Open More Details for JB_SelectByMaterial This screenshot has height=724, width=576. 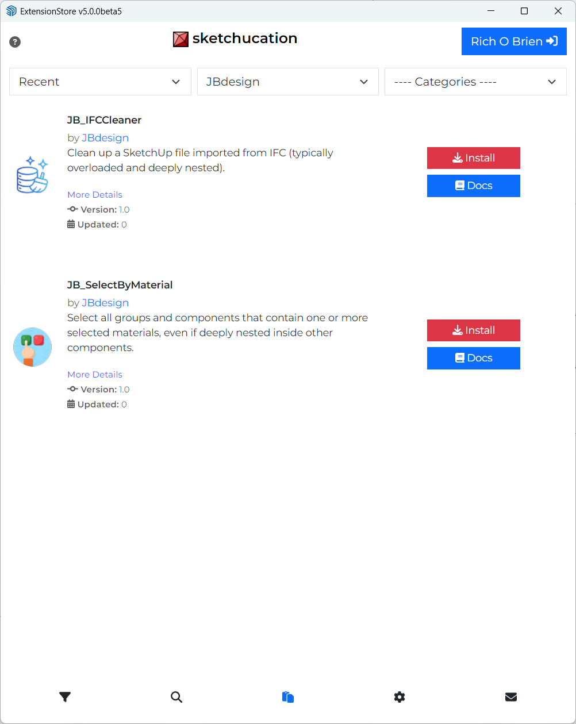point(95,375)
